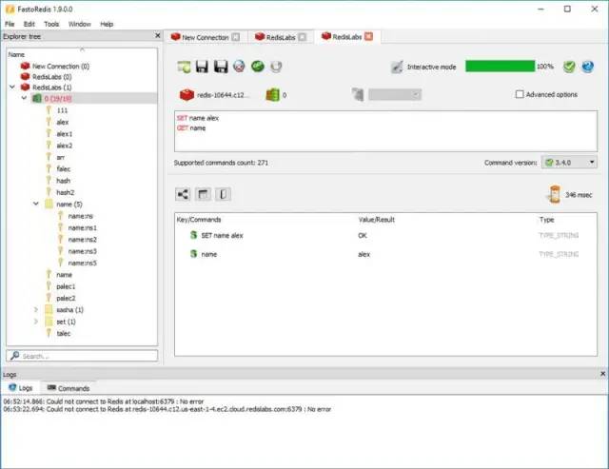This screenshot has width=609, height=469.
Task: Click the green 100% progress bar
Action: tap(500, 67)
